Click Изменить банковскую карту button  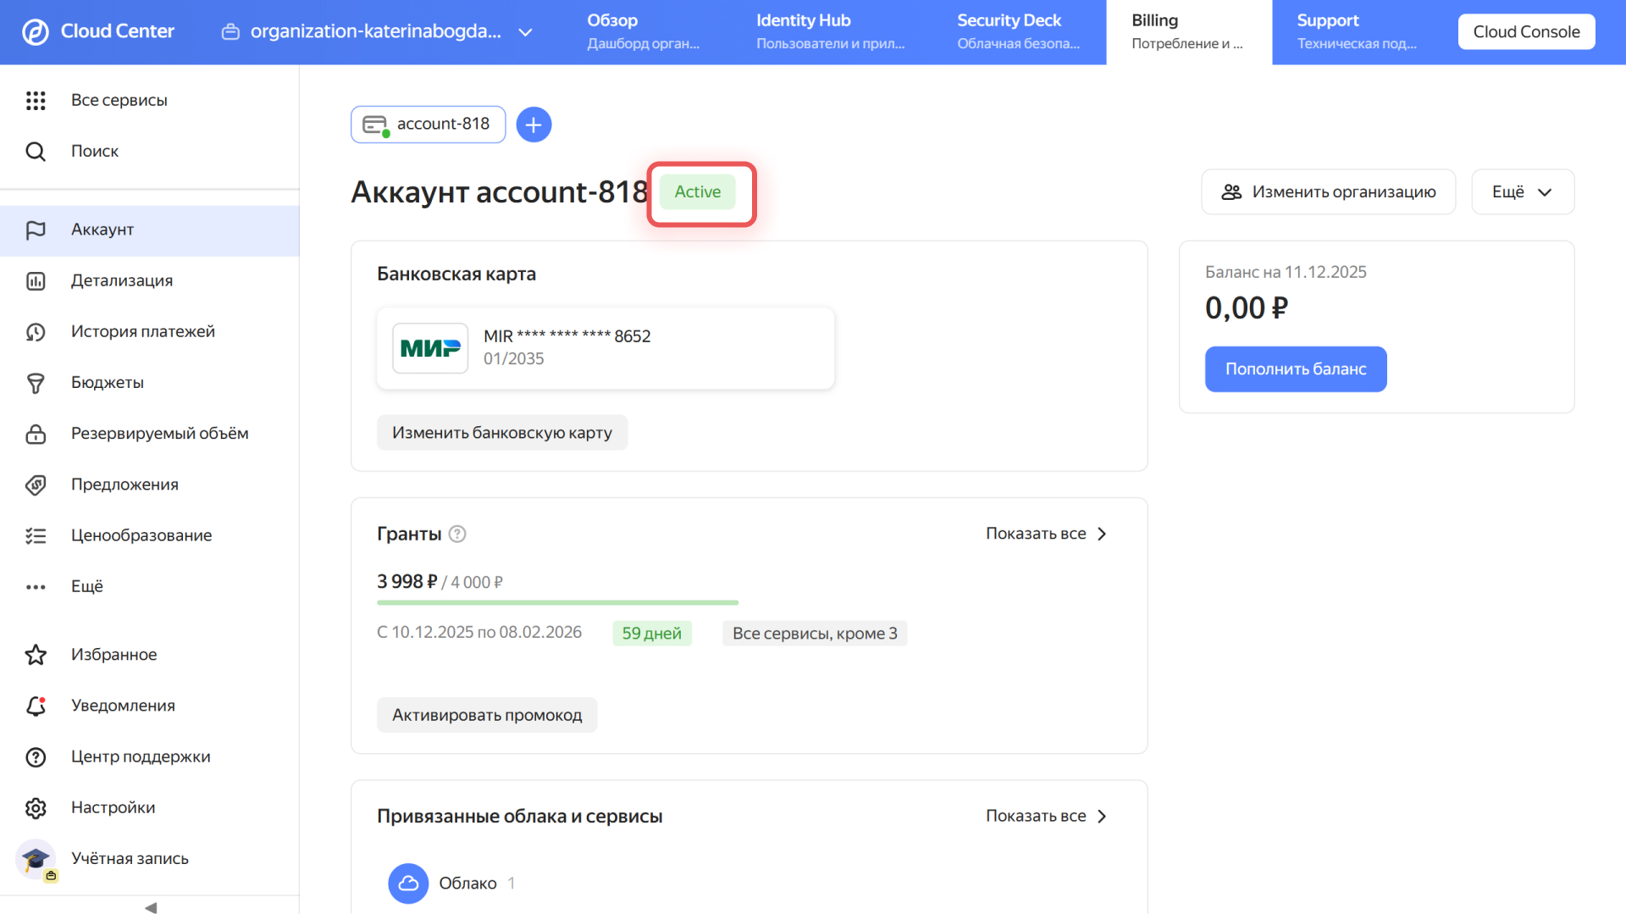(501, 433)
